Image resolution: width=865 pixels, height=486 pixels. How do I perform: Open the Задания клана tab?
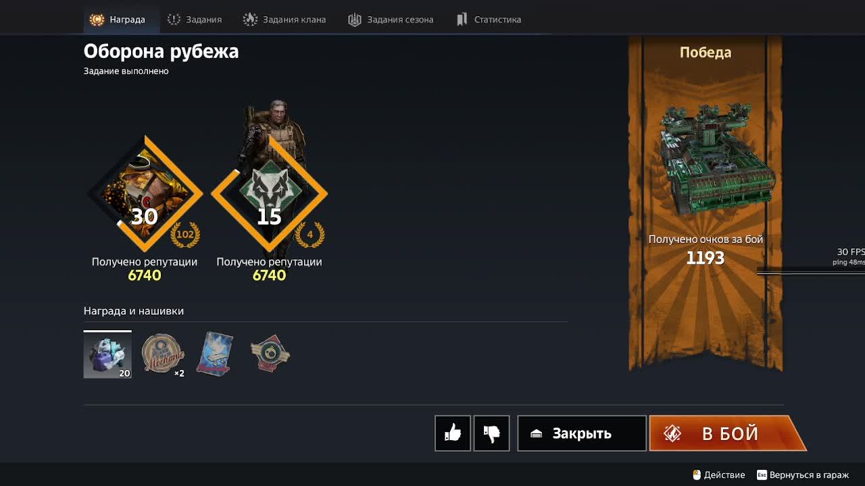tap(285, 20)
